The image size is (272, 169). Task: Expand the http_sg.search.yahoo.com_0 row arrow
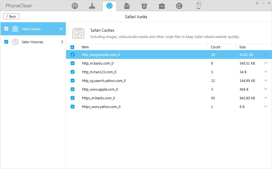(266, 80)
